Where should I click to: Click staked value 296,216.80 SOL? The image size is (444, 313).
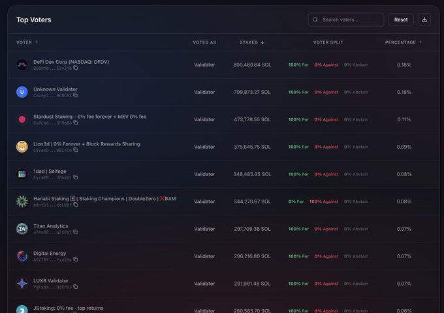(252, 256)
